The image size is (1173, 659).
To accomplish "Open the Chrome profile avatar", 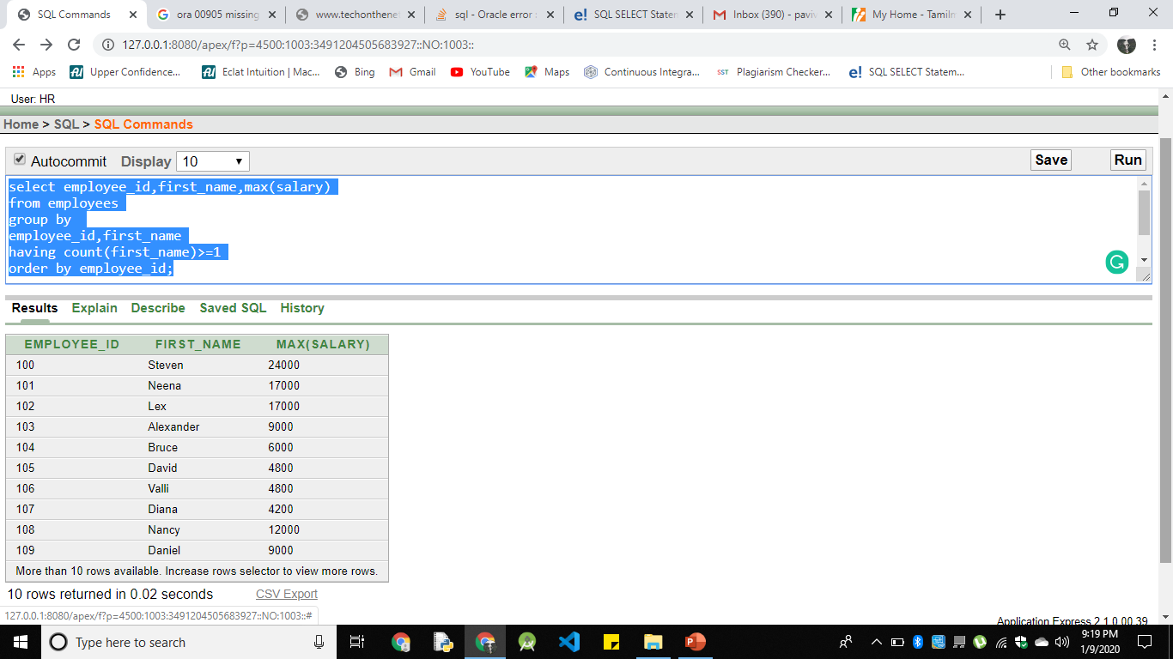I will pos(1126,45).
